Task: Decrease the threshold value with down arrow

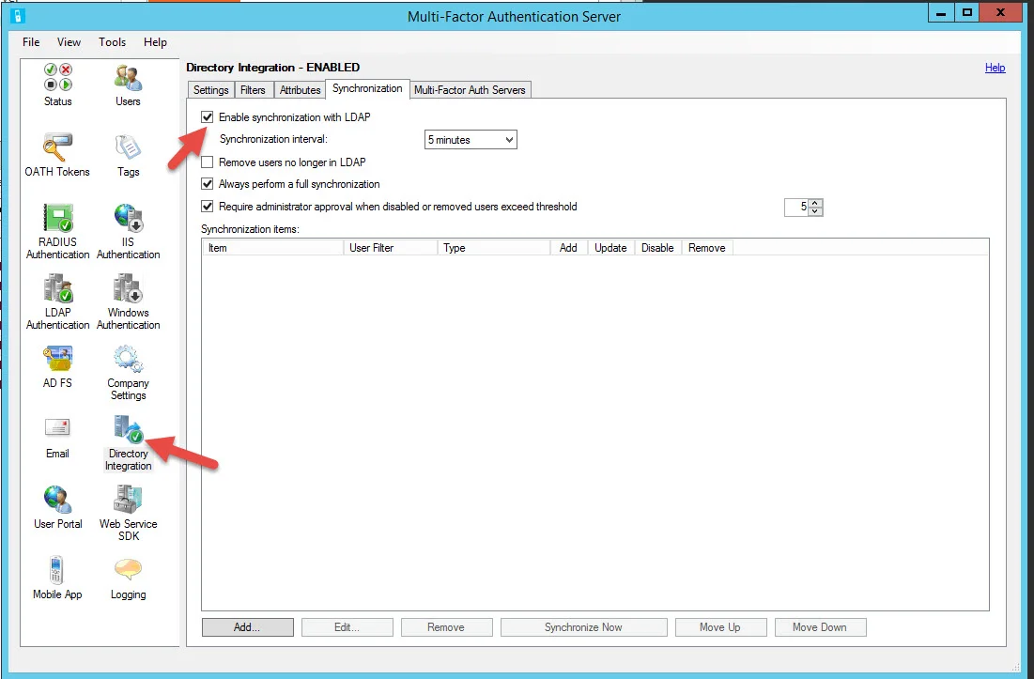Action: tap(816, 211)
